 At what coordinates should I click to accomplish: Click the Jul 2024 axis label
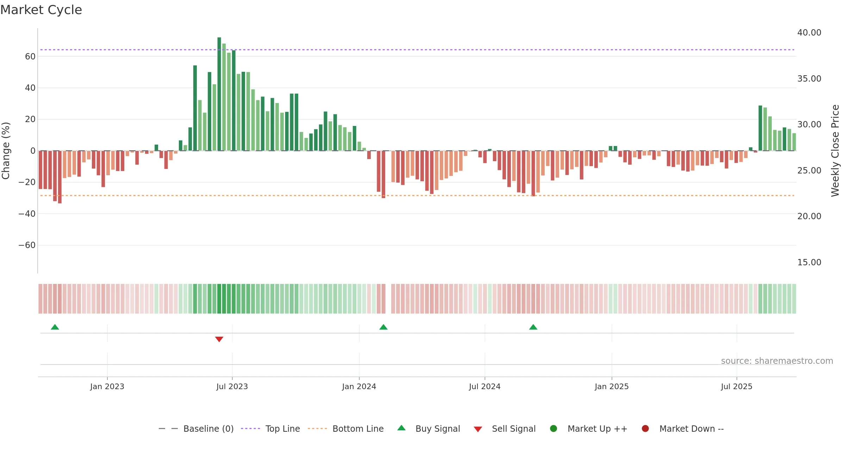click(x=484, y=386)
